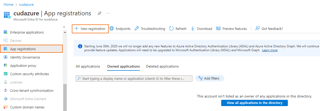Click the sidebar scrollbar thumb
The height and width of the screenshot is (111, 320).
pos(65,97)
